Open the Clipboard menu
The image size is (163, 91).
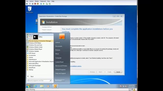43,1
